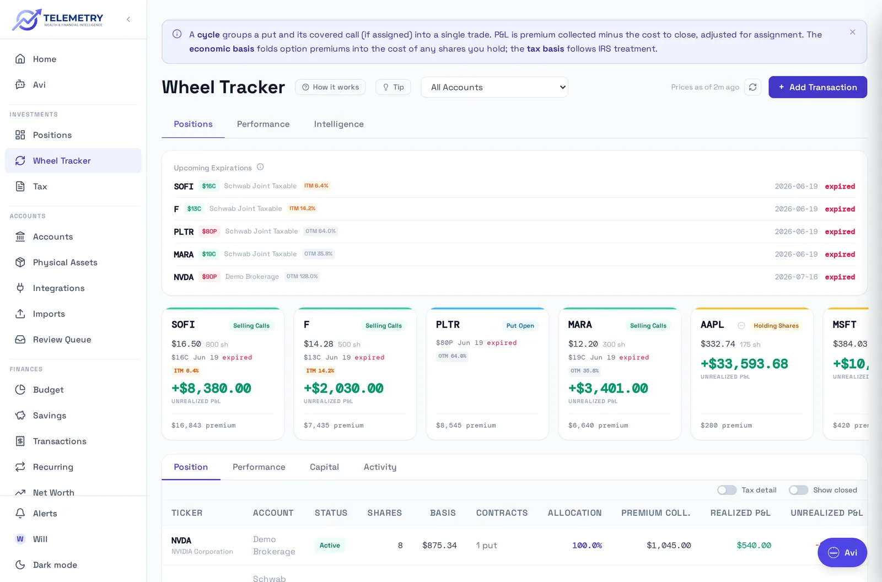
Task: Click the Integrations plug icon
Action: [20, 288]
